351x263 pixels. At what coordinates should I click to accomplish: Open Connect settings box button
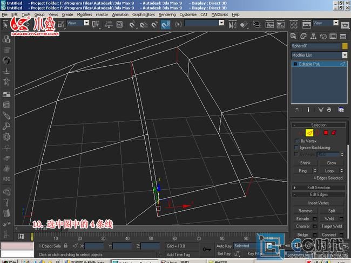click(x=341, y=234)
